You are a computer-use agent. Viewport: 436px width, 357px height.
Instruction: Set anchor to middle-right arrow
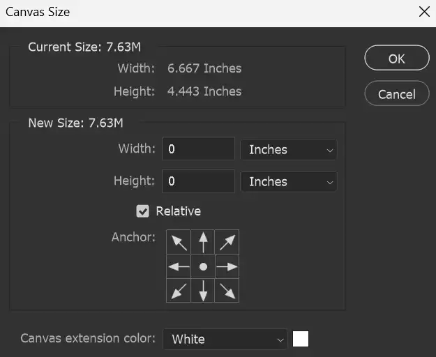(227, 266)
